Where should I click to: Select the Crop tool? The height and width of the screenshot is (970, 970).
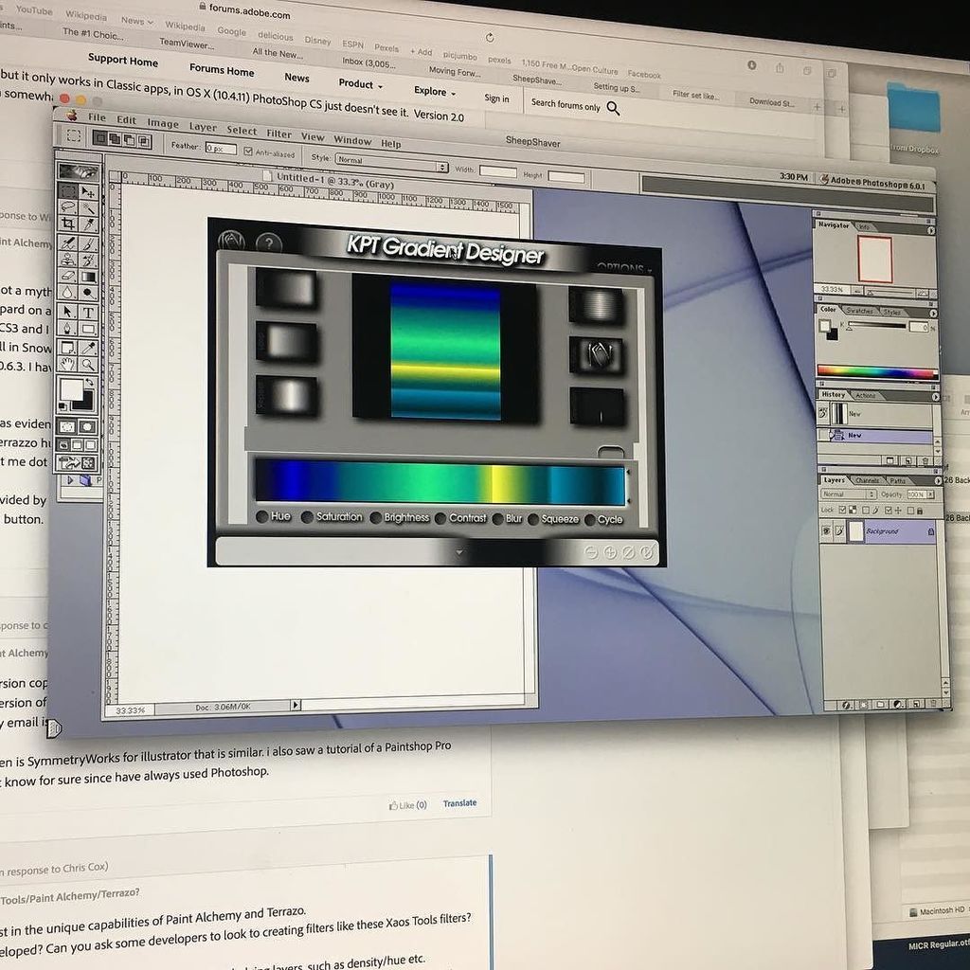[x=67, y=224]
